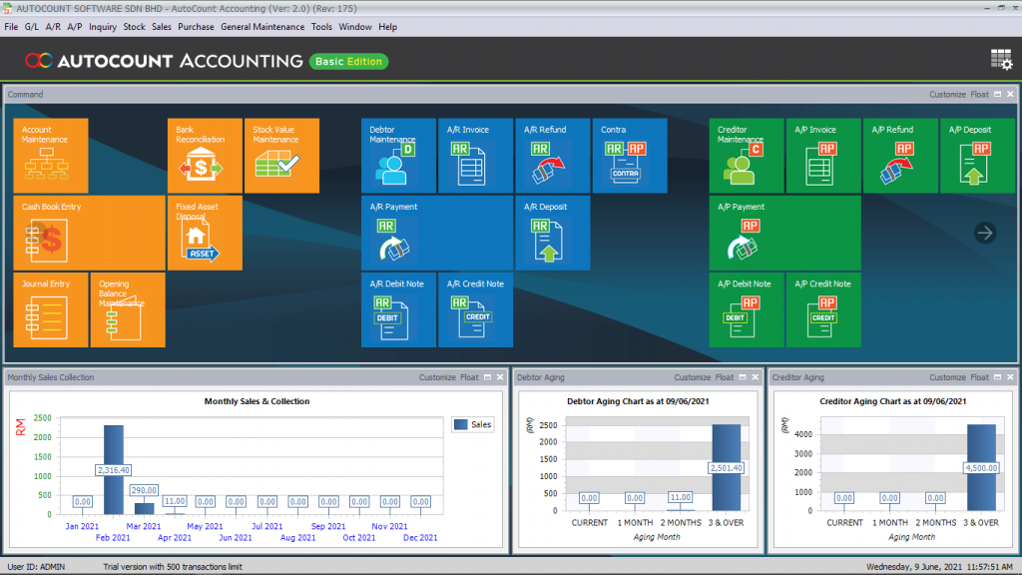Open A/R Deposit tile
Viewport: 1022px width, 575px height.
tap(553, 233)
